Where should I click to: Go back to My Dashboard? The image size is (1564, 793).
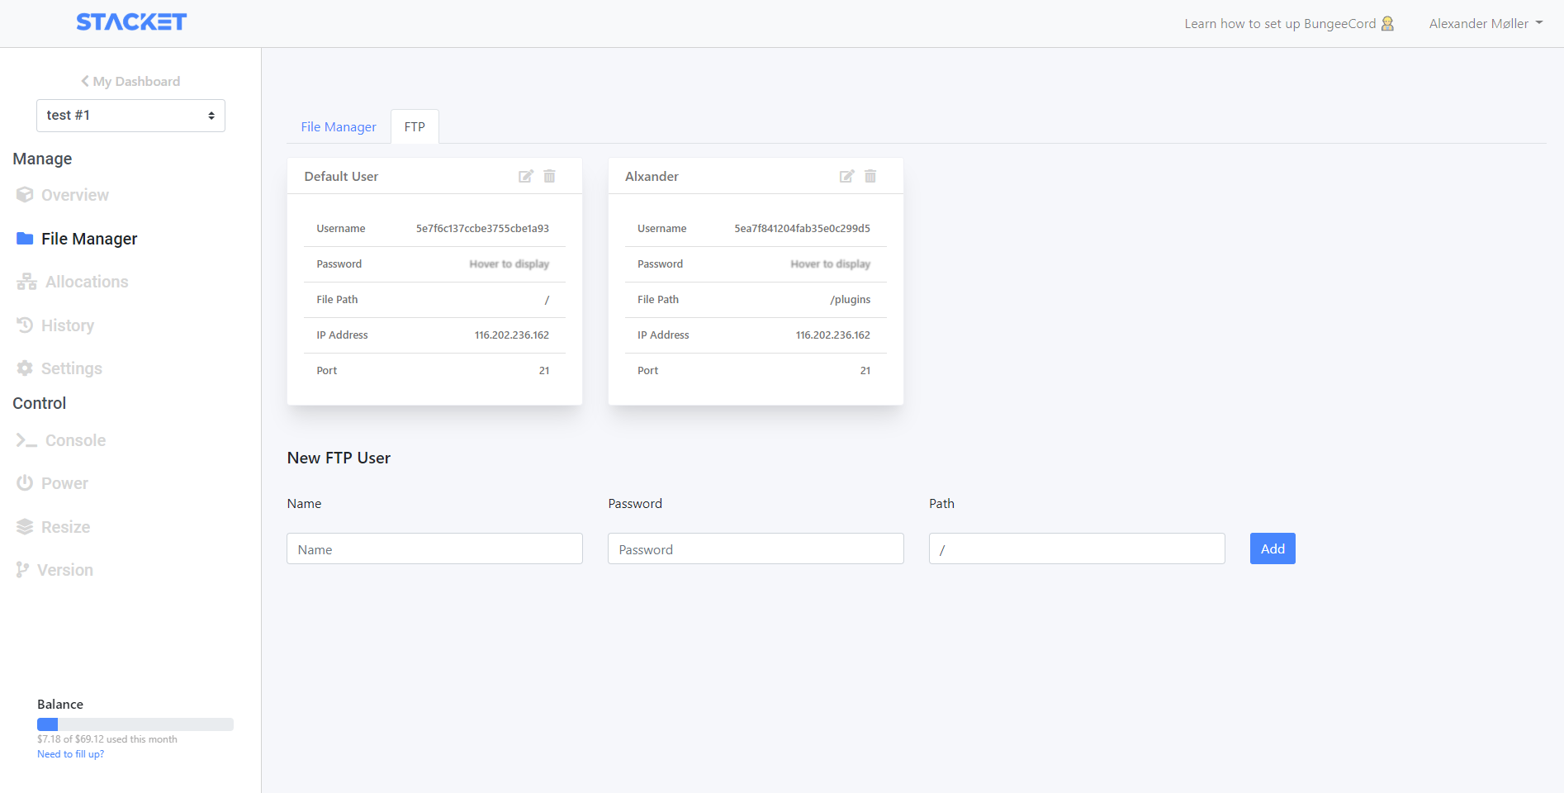[130, 81]
